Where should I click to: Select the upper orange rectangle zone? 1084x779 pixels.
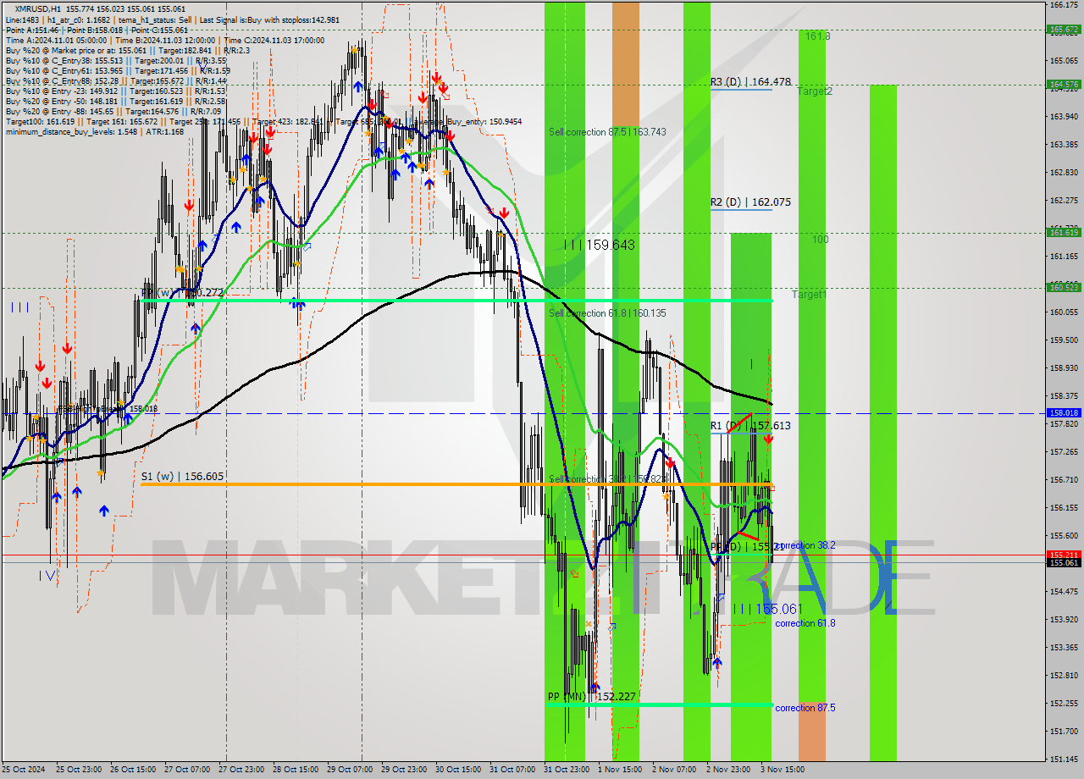coord(626,66)
